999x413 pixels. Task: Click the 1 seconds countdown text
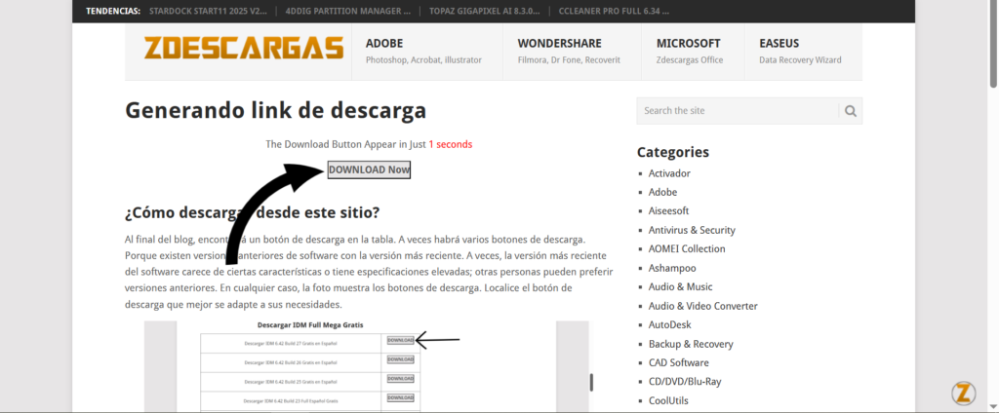point(451,144)
